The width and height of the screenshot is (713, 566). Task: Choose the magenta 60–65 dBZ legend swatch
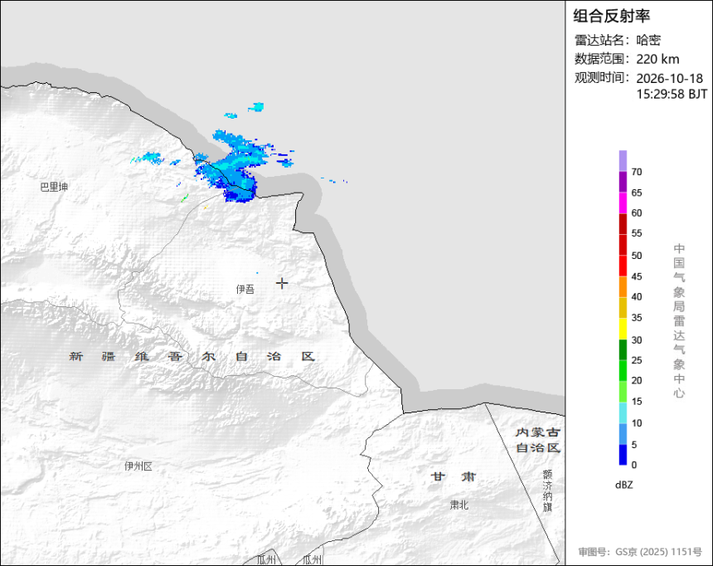pos(623,202)
